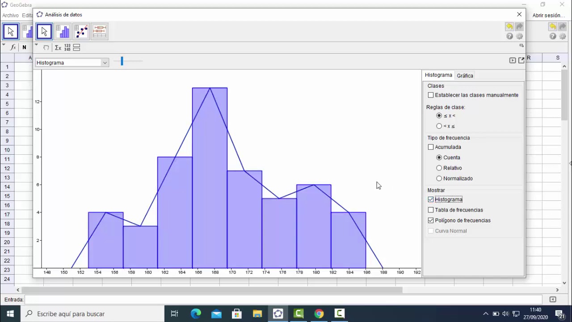The width and height of the screenshot is (572, 322).
Task: Show statistics with the Σx icon
Action: [58, 47]
